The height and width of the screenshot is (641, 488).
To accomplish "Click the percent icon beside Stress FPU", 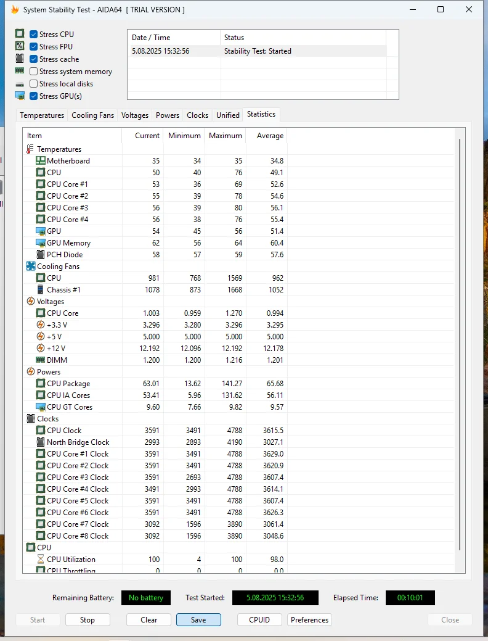I will [x=20, y=46].
